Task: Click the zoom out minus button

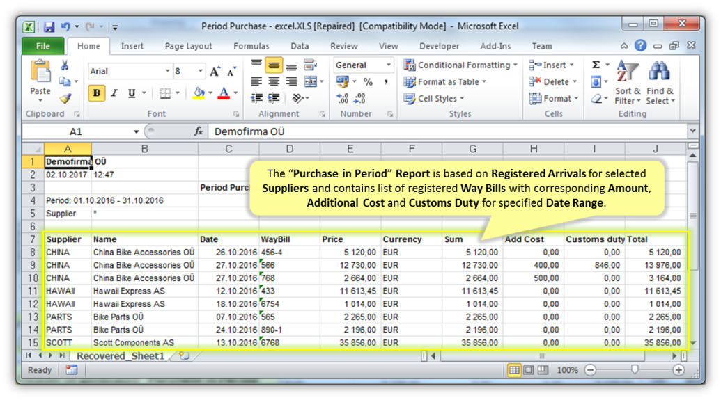Action: point(591,370)
